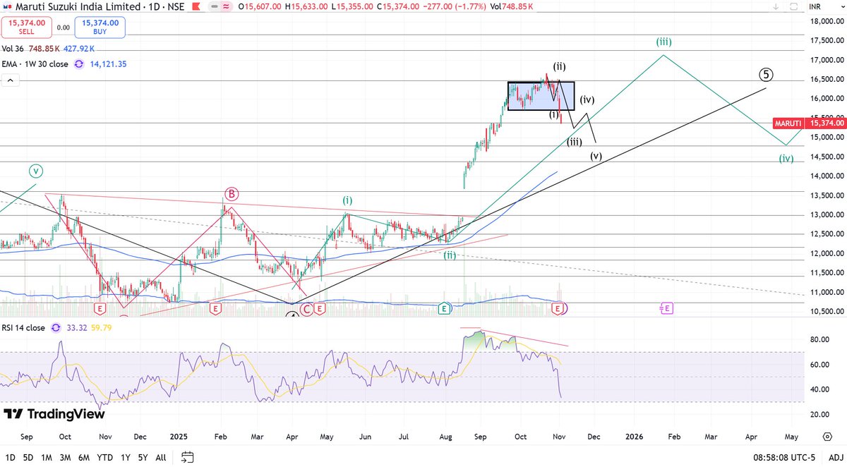Open the Go-to-date calendar icon
This screenshot has height=467, width=847.
point(187,458)
